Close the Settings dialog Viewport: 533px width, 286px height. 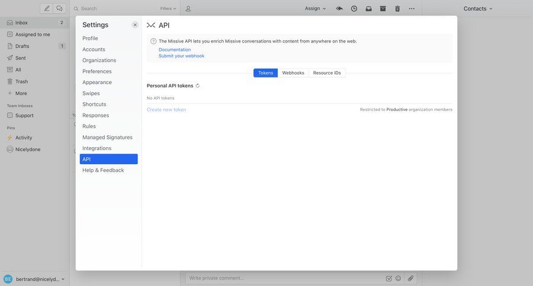[135, 25]
